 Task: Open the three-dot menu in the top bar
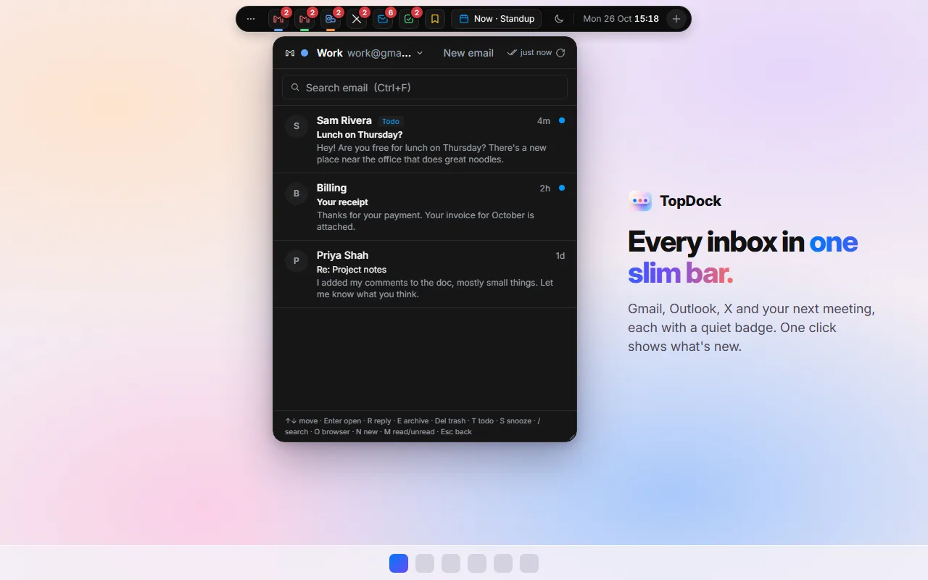click(x=251, y=19)
